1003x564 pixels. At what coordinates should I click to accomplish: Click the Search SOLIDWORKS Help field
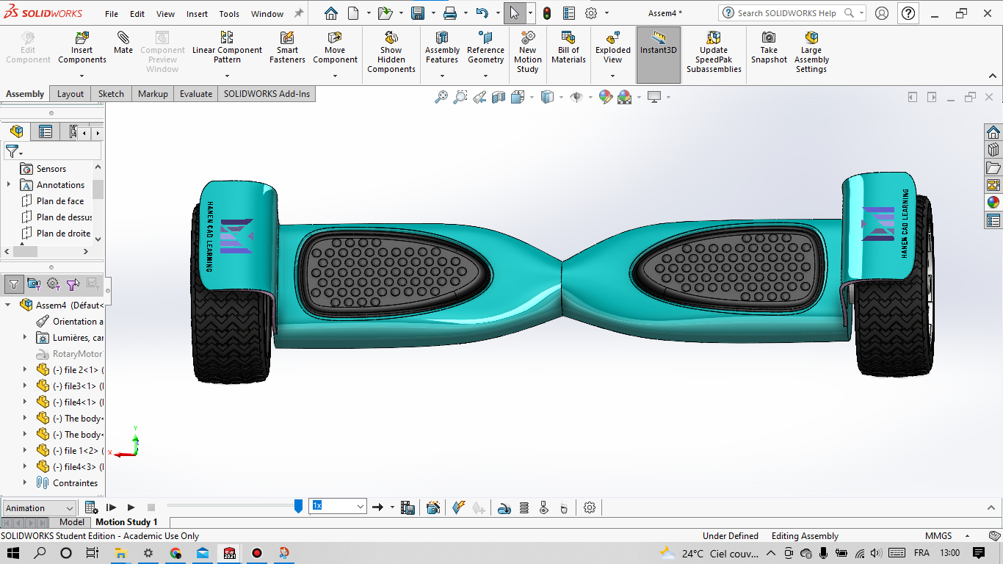point(786,13)
